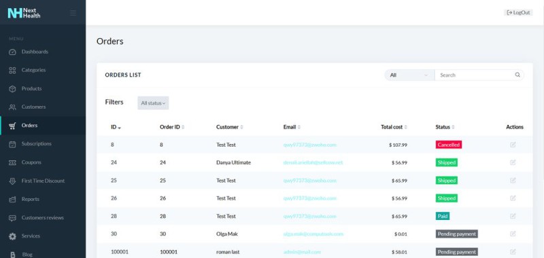Click the Search input field
Screen dimensions: 544x258
click(x=475, y=75)
